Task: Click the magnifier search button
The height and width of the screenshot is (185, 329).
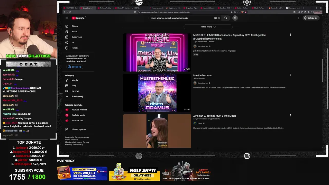Action: 226,18
